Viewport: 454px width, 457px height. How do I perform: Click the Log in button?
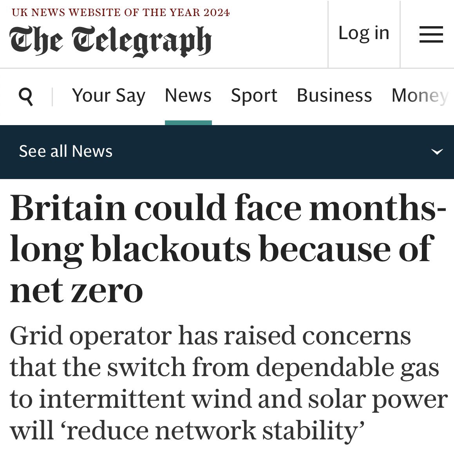[x=364, y=33]
